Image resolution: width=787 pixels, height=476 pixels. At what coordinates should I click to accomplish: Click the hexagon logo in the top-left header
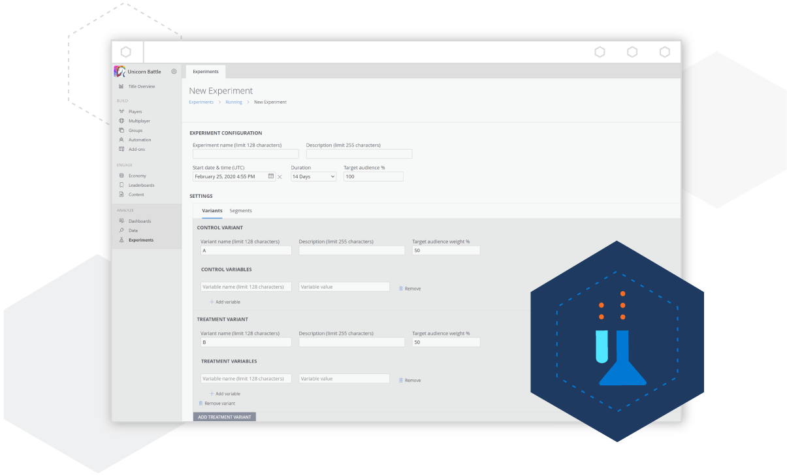(x=126, y=52)
